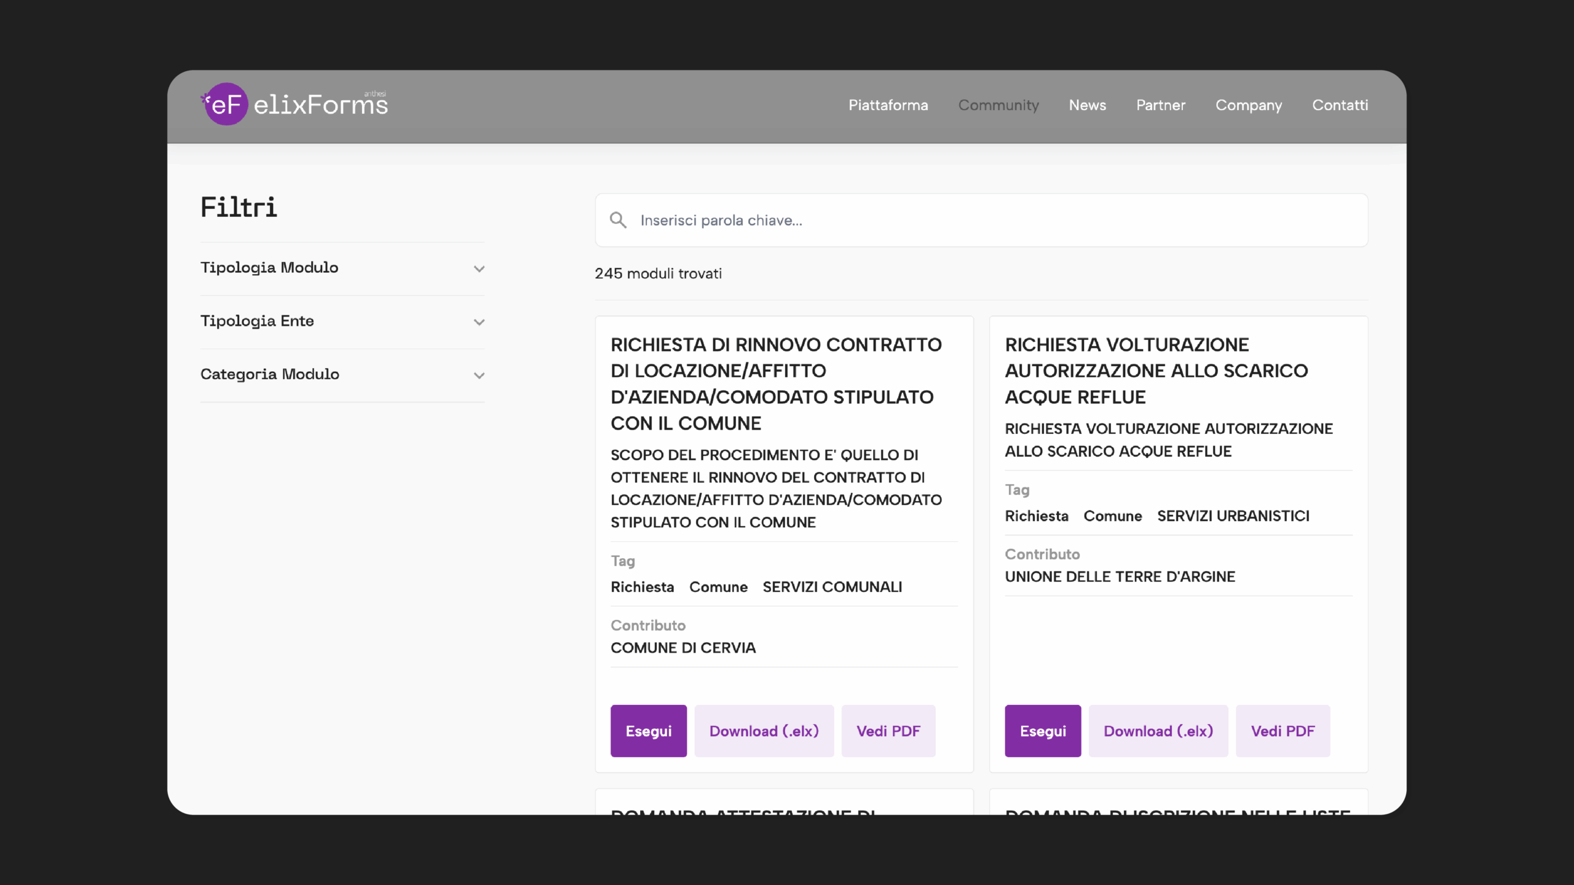This screenshot has width=1574, height=885.
Task: Open the Contatti page
Action: (1340, 105)
